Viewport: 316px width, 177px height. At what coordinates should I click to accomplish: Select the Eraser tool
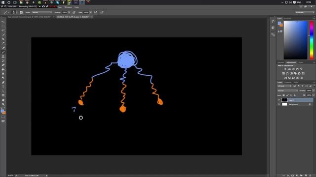(3, 65)
